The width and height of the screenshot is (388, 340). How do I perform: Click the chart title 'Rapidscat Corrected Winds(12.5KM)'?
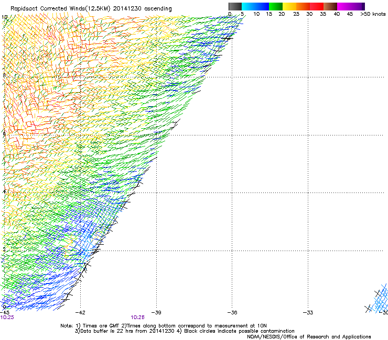coord(60,9)
